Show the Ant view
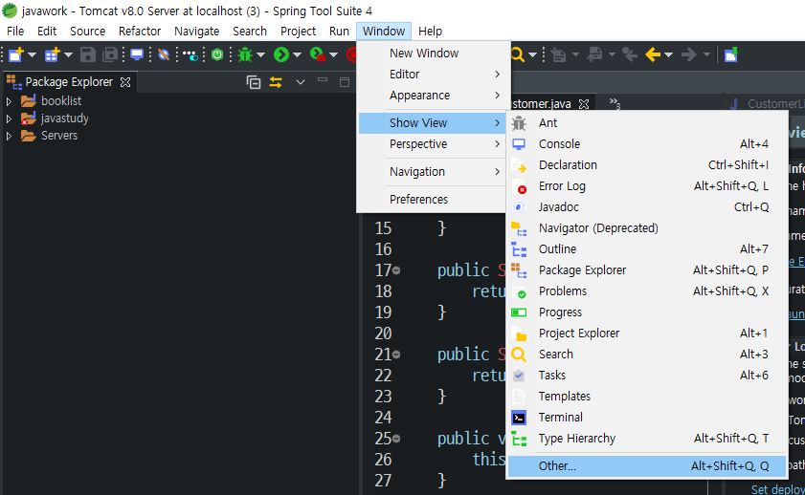805x495 pixels. [646, 123]
